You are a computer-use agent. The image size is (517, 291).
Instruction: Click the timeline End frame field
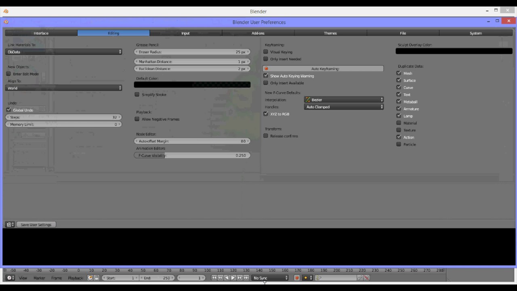[x=157, y=278]
